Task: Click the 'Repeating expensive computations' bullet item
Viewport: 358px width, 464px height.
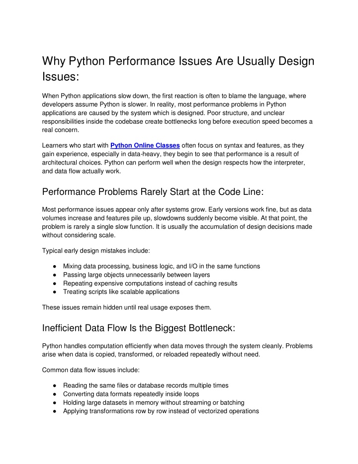Action: coord(150,283)
